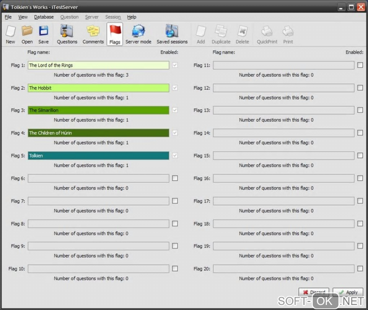
Task: Enable Flag 8 checkbox
Action: 175,224
